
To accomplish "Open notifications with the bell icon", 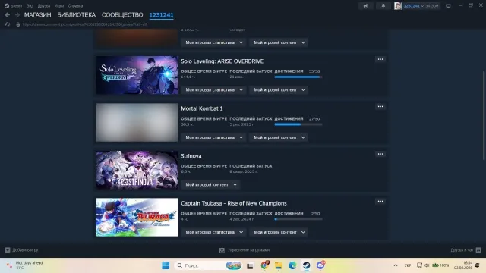I will click(x=383, y=5).
